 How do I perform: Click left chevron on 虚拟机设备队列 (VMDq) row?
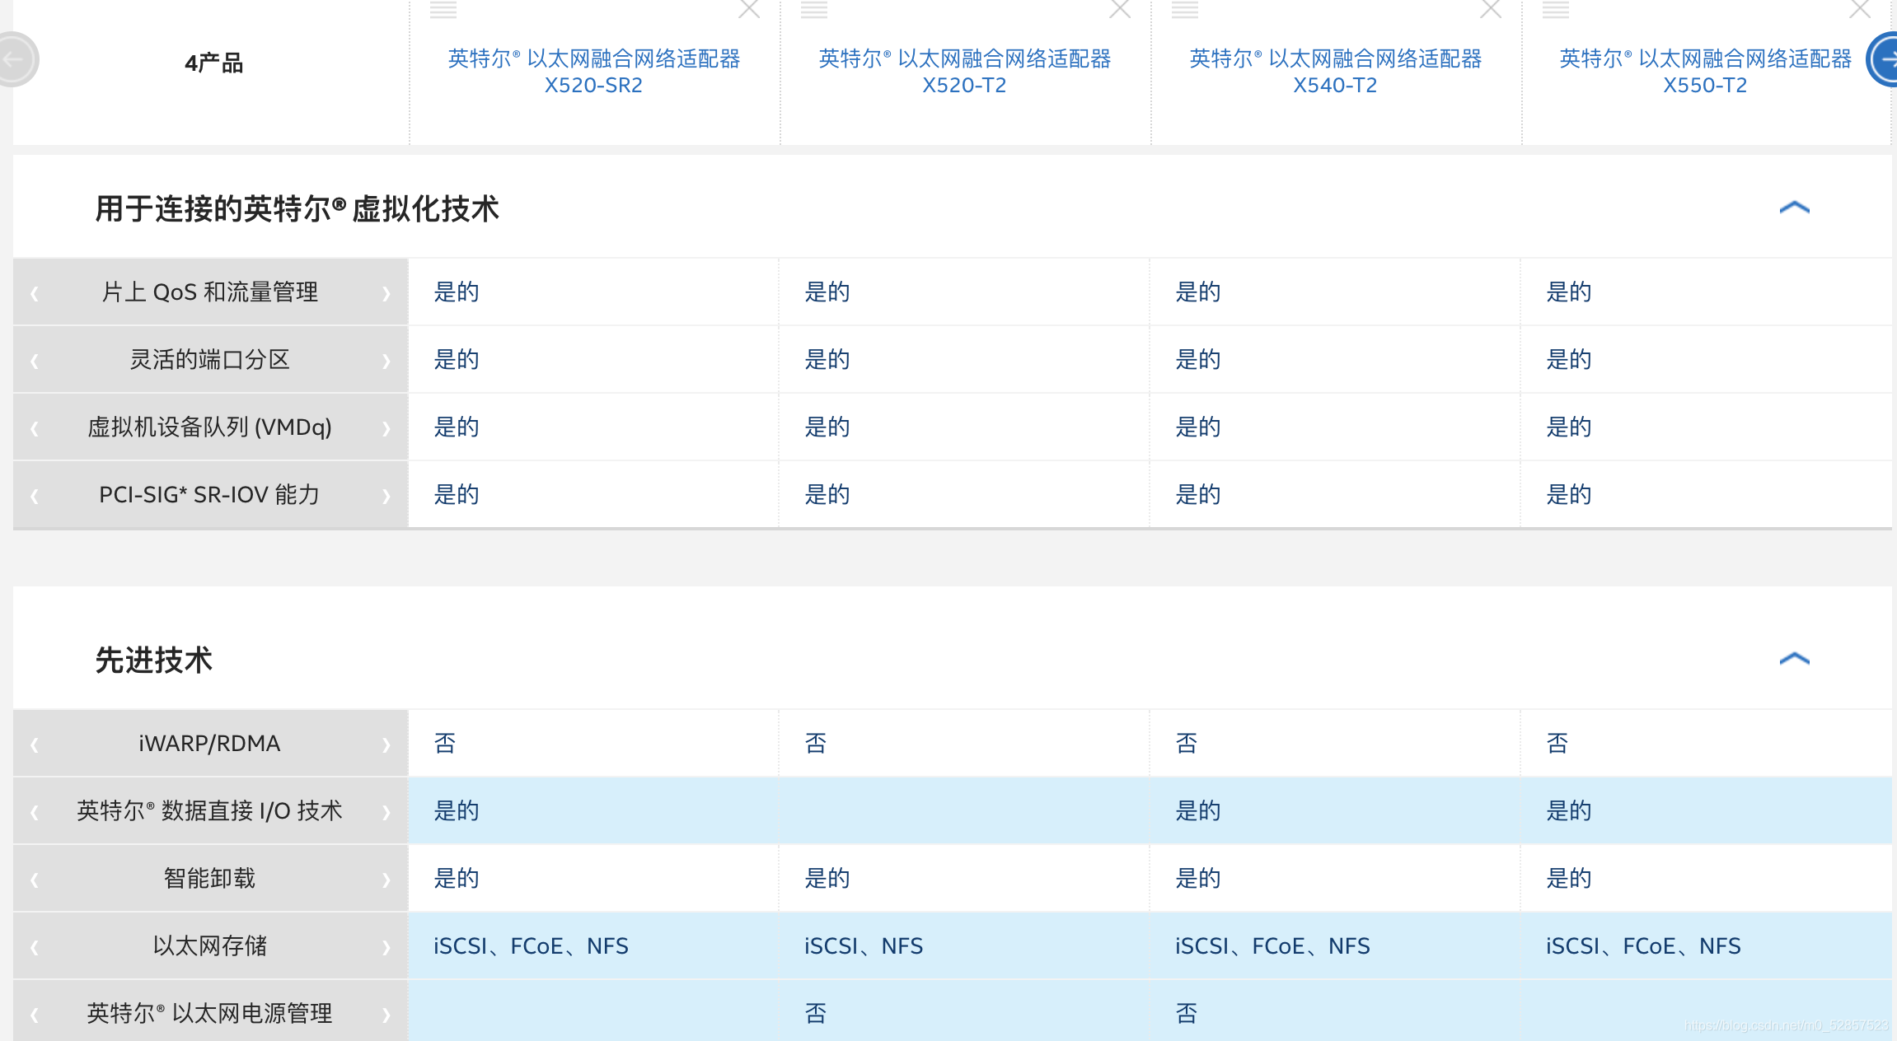click(35, 428)
